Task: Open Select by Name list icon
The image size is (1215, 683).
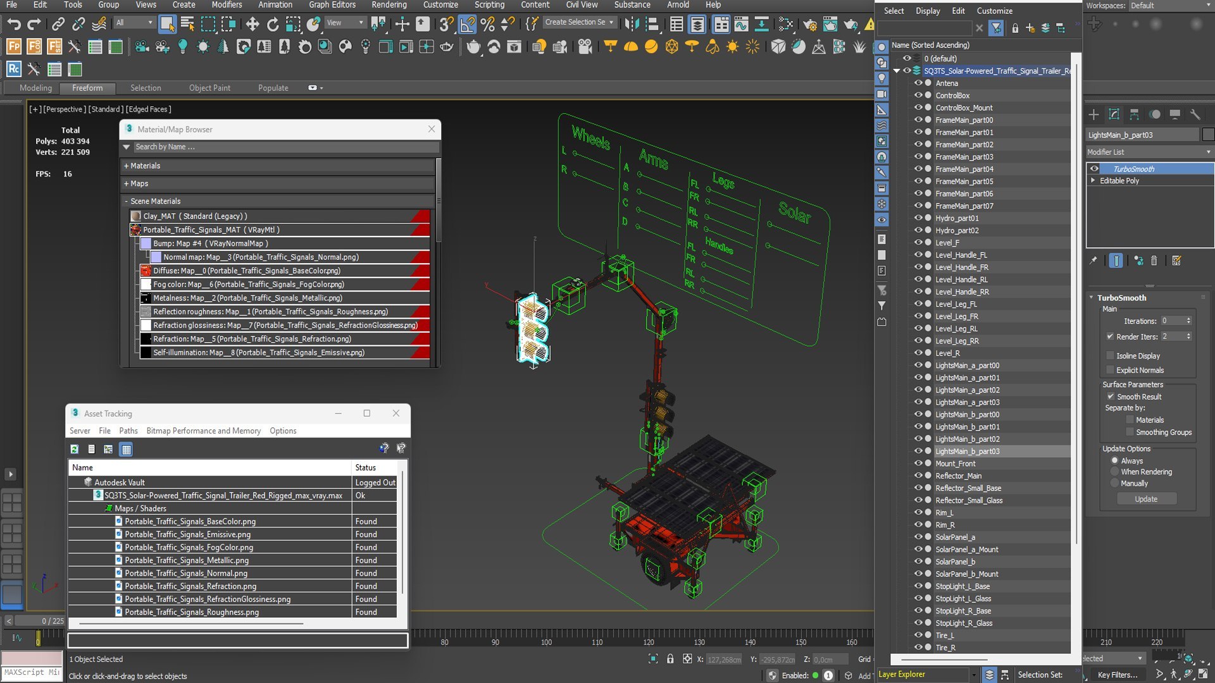Action: click(187, 24)
